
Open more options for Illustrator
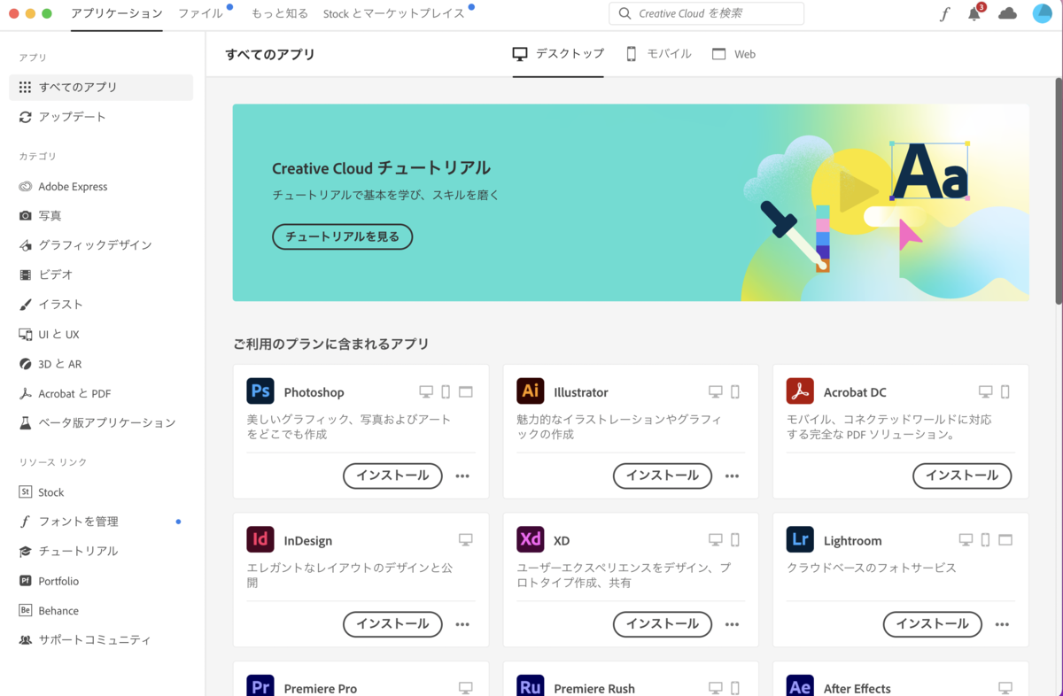732,476
